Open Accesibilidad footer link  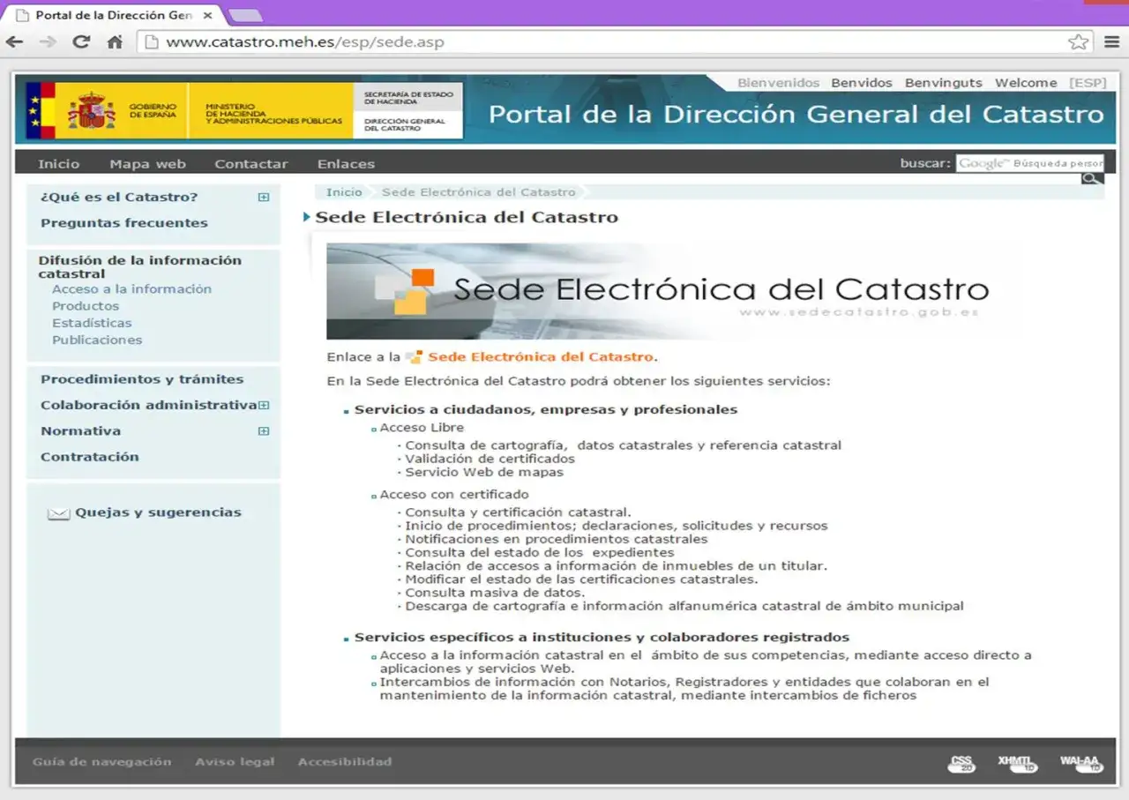click(x=345, y=762)
